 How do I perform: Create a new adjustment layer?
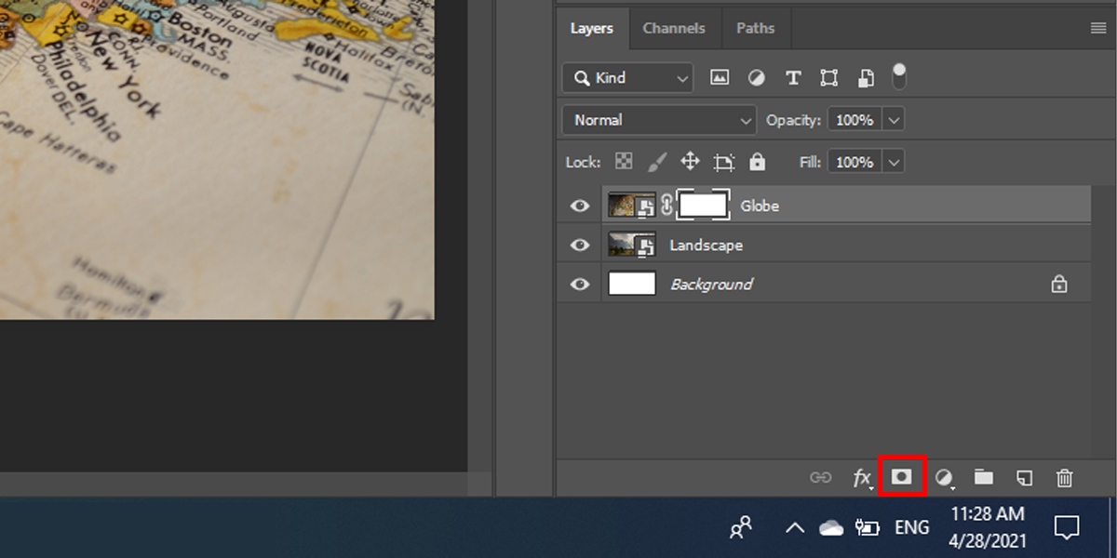pos(945,478)
